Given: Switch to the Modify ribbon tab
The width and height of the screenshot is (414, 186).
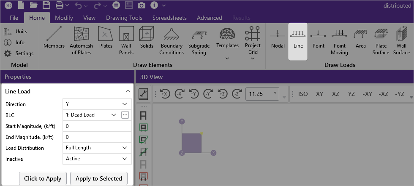Looking at the screenshot, I should [x=64, y=18].
